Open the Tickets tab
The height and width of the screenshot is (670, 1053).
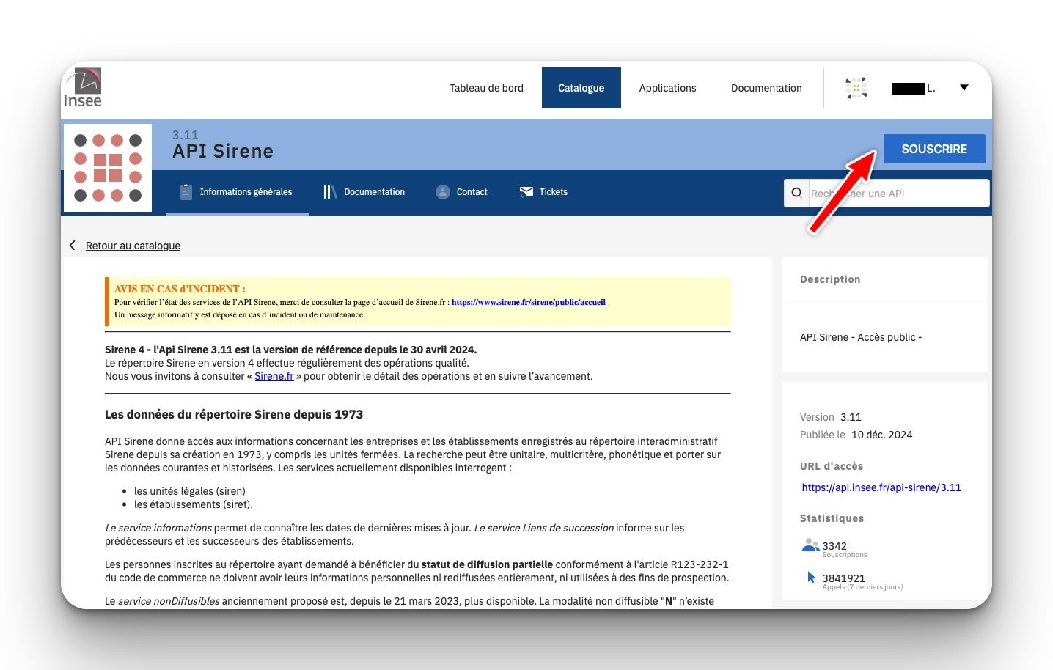[544, 192]
